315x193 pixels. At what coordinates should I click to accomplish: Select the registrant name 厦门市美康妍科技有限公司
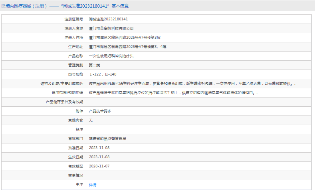[111, 28]
